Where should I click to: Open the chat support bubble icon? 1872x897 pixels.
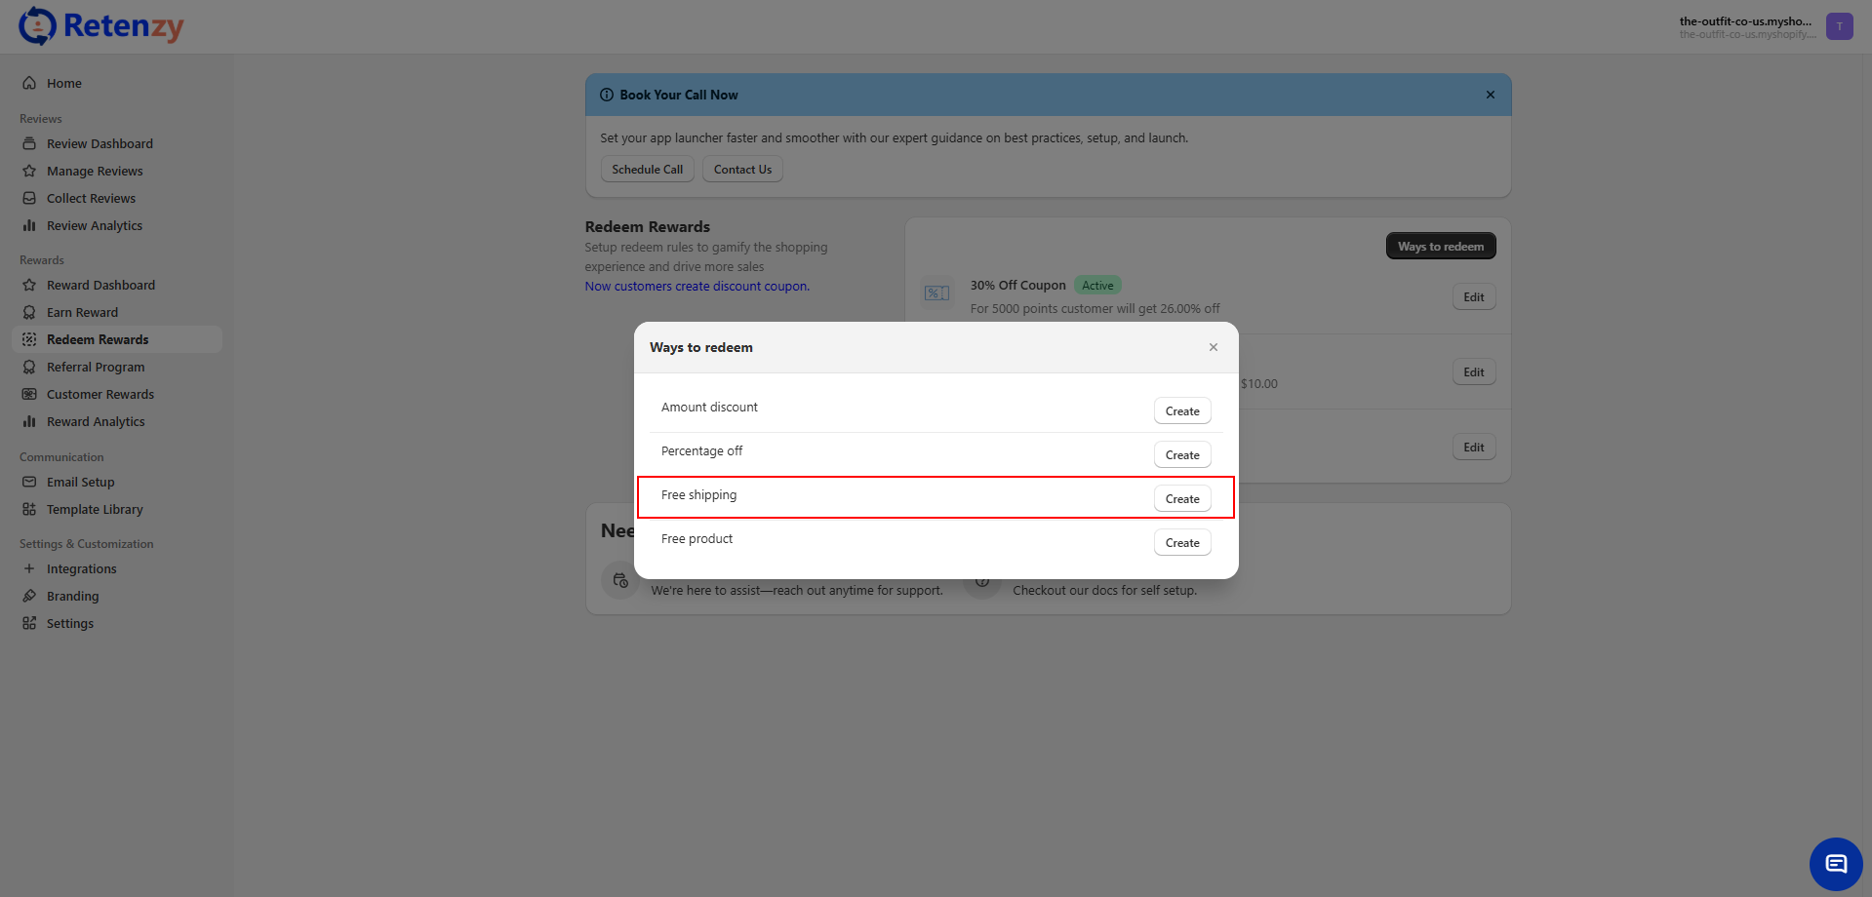point(1836,864)
